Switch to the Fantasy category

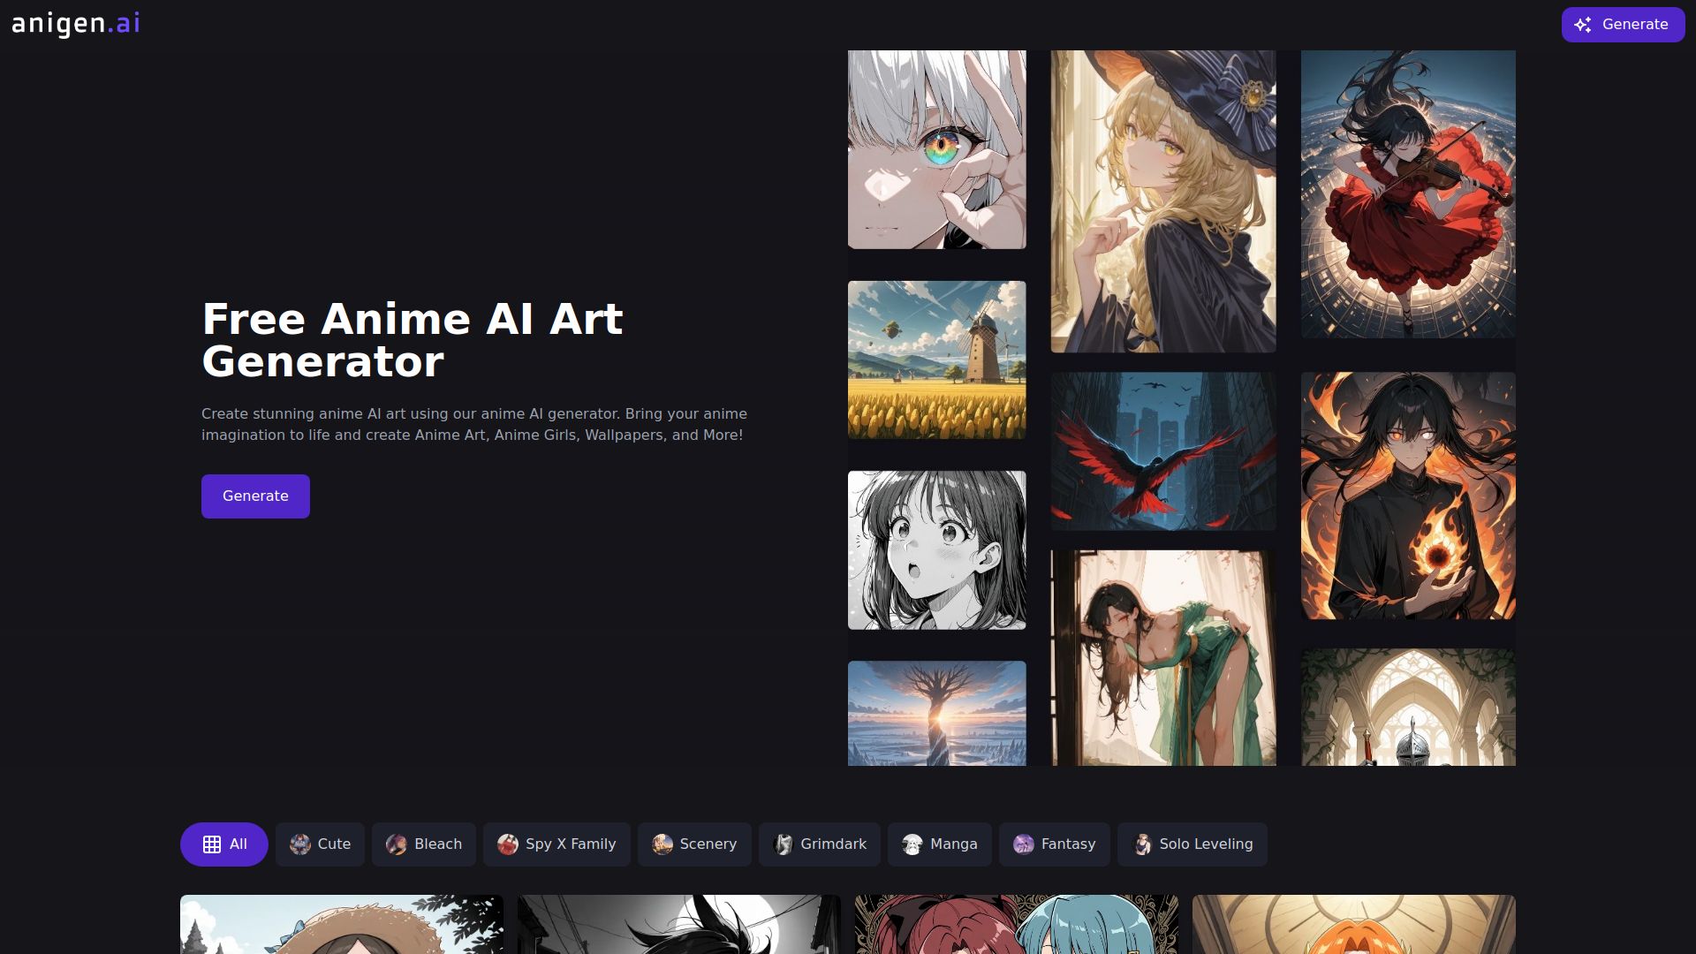pos(1054,844)
